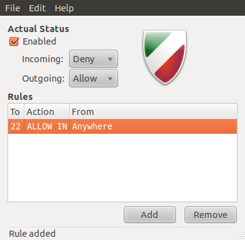Open the Edit menu
This screenshot has height=240, width=245.
(x=37, y=8)
